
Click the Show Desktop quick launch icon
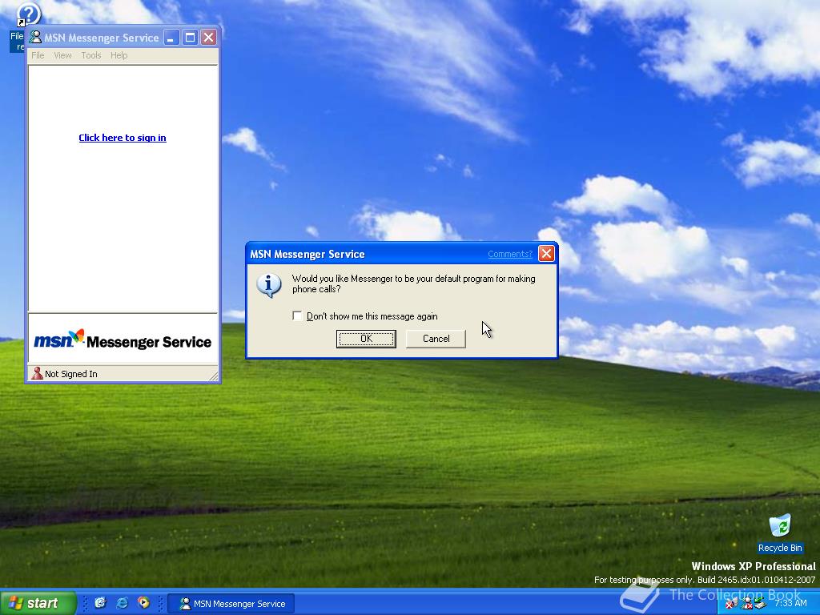(x=100, y=603)
